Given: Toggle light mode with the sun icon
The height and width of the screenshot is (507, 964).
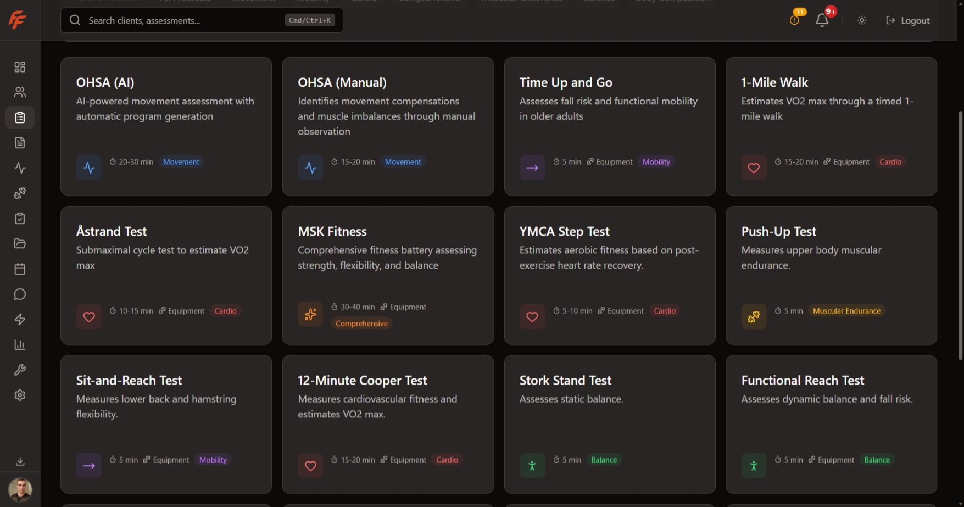Looking at the screenshot, I should (x=861, y=20).
